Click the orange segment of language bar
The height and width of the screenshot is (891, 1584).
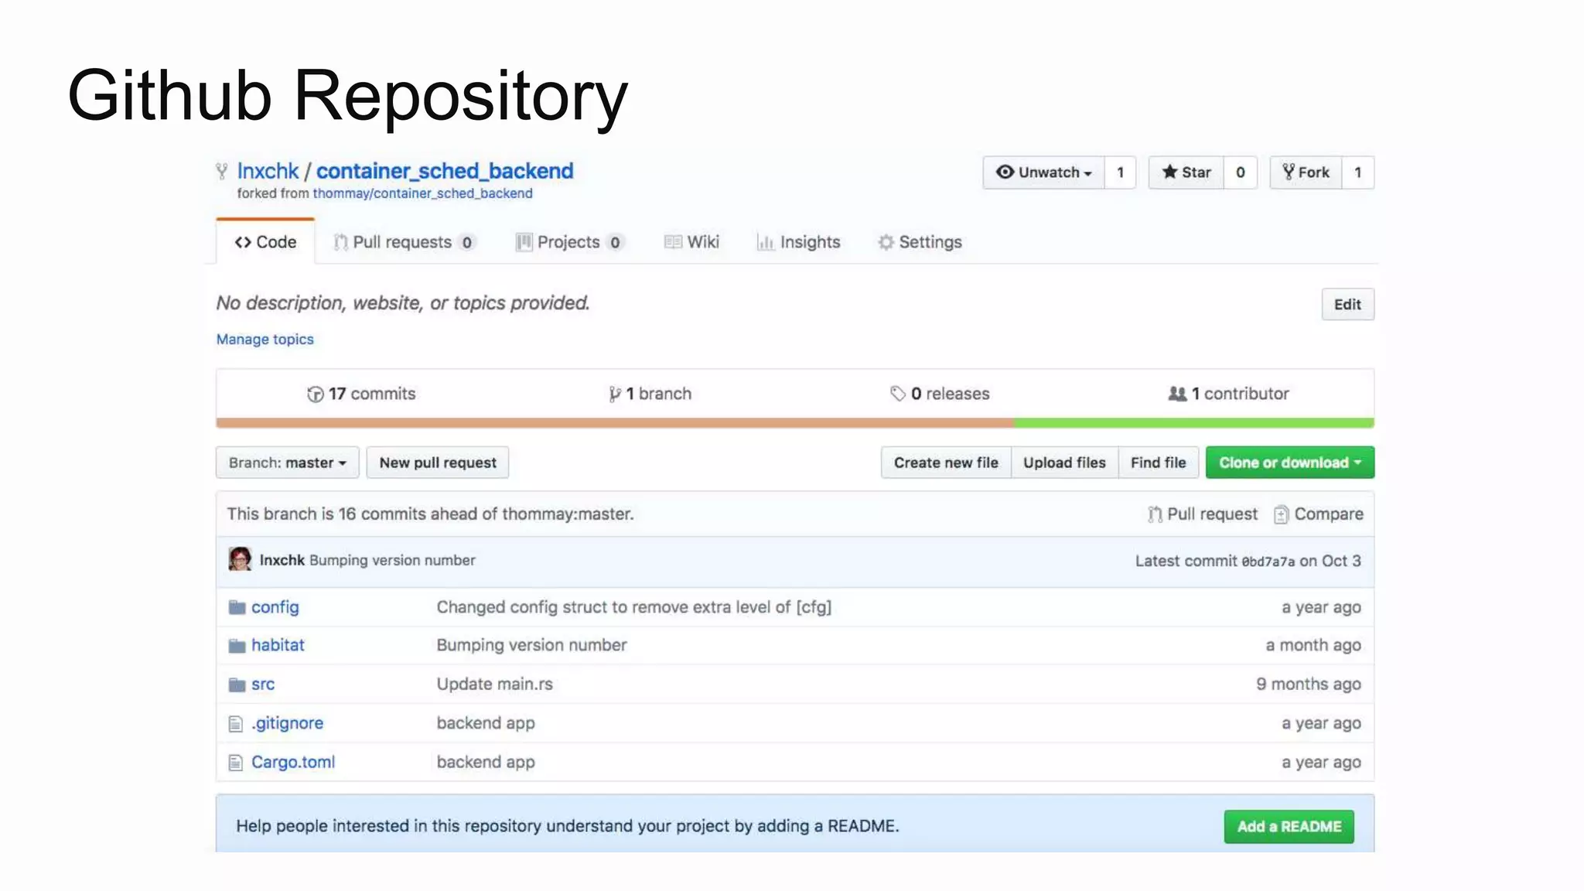[615, 423]
